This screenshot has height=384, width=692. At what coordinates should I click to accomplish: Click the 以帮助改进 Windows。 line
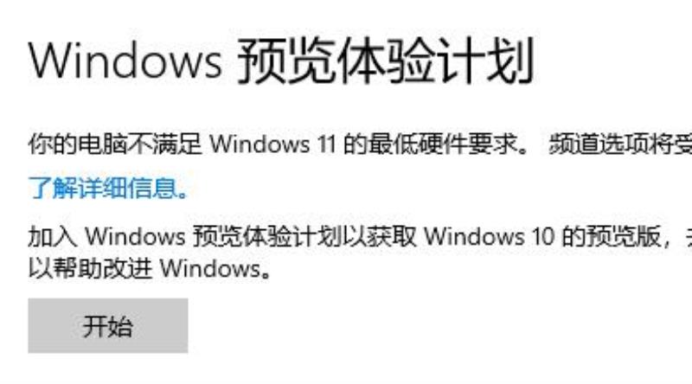point(149,268)
